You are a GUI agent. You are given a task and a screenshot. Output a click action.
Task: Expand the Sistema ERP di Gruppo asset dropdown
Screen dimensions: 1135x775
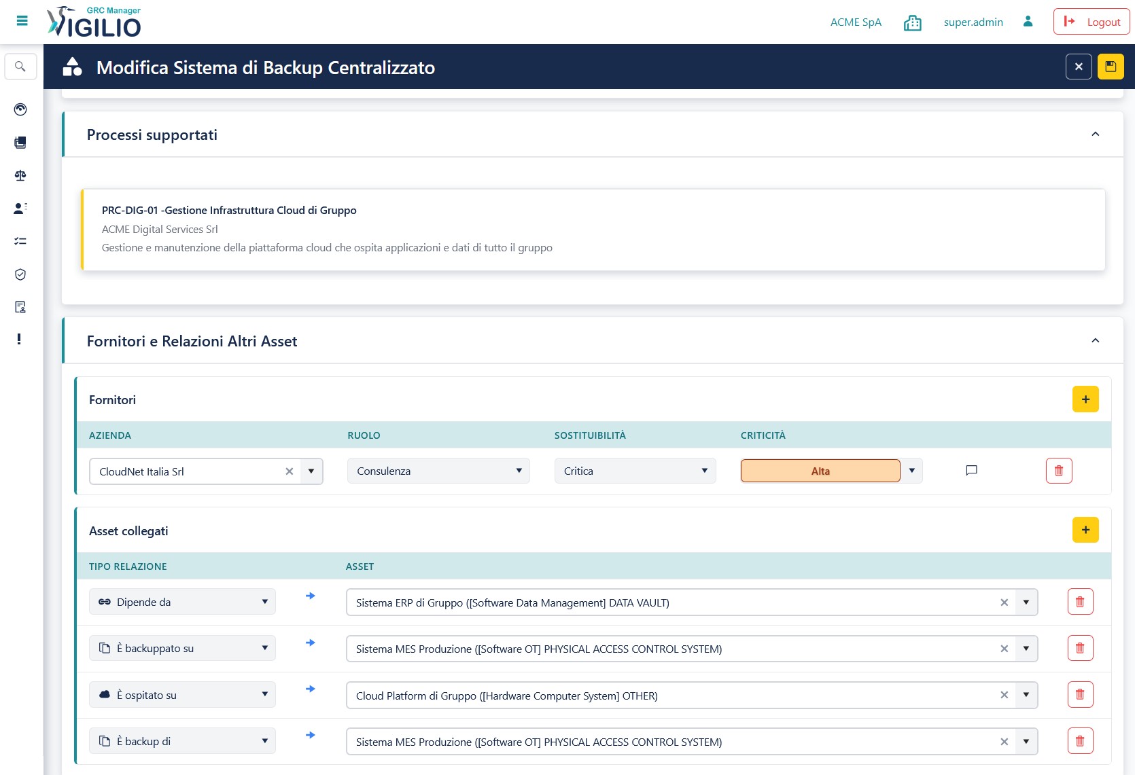tap(1026, 602)
